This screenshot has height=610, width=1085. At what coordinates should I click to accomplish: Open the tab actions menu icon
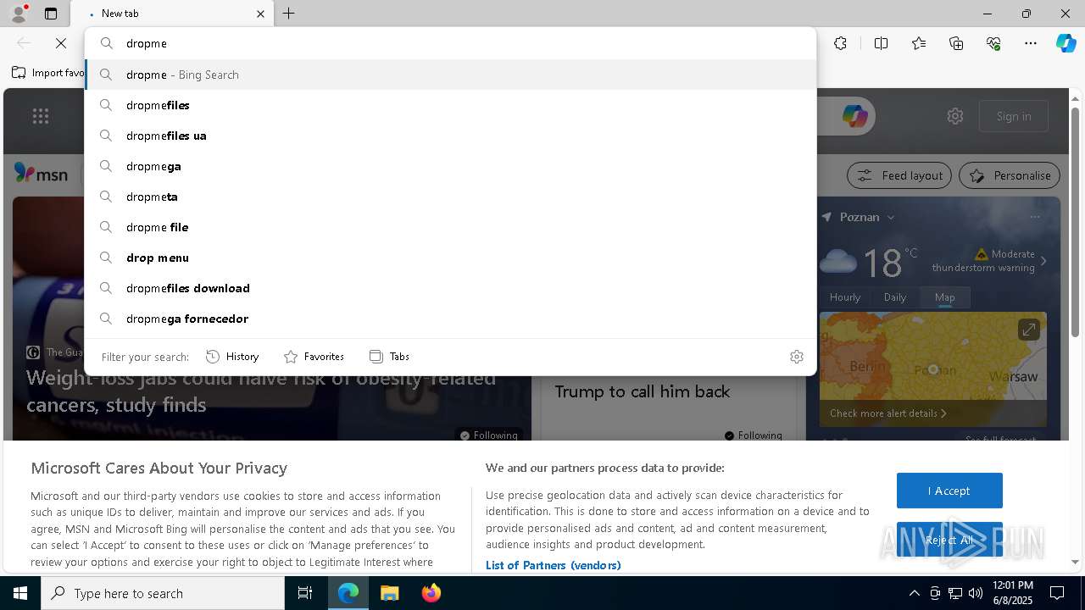tap(51, 14)
